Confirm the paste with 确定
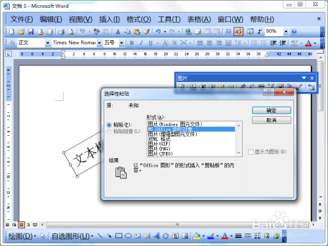 pos(272,110)
